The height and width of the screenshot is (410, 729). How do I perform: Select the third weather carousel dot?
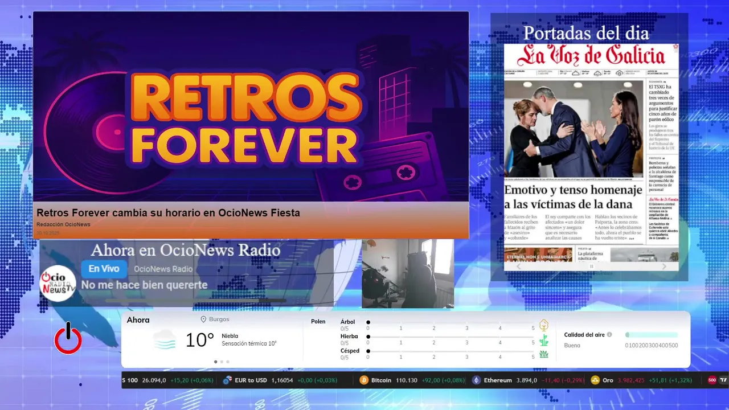tap(228, 362)
